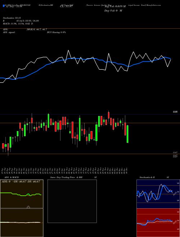Click the tallest green candlestick at chart's right end

click(127, 134)
